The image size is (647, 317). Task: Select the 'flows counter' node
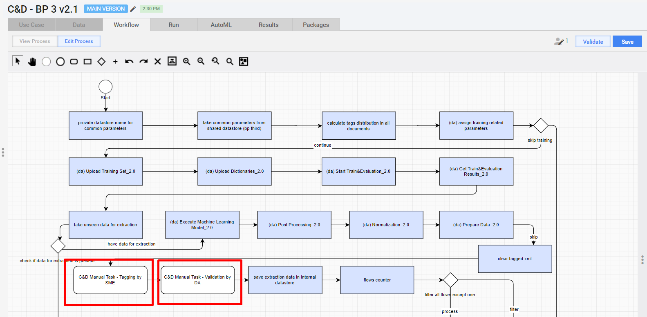tap(377, 280)
